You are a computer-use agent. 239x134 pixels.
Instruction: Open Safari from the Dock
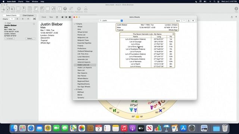click(x=31, y=128)
